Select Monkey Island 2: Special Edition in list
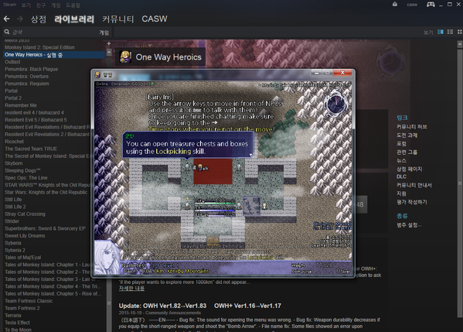The height and width of the screenshot is (332, 463). click(x=39, y=47)
